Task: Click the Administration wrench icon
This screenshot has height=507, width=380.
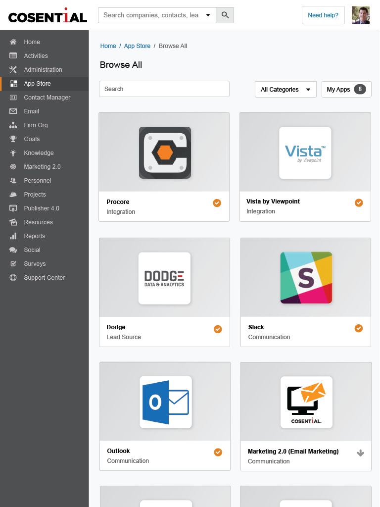Action: point(13,70)
